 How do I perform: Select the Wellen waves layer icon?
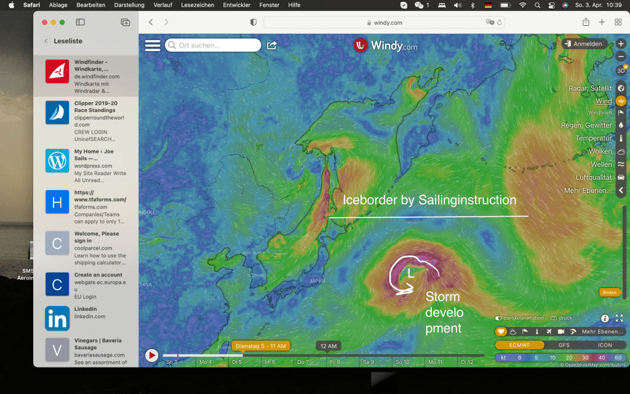(x=621, y=164)
